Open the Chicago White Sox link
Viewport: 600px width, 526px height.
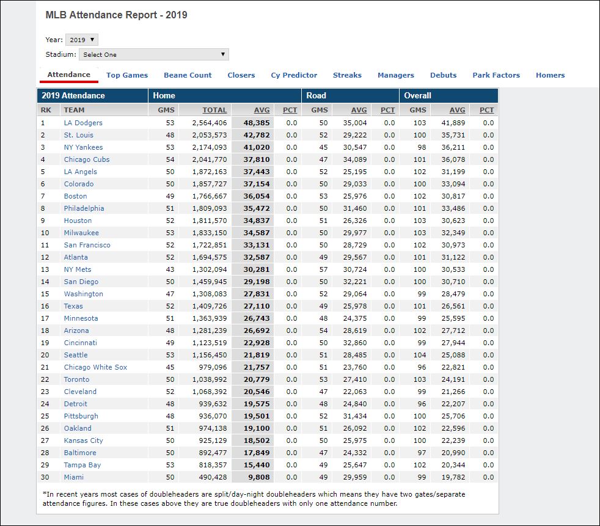(x=95, y=367)
